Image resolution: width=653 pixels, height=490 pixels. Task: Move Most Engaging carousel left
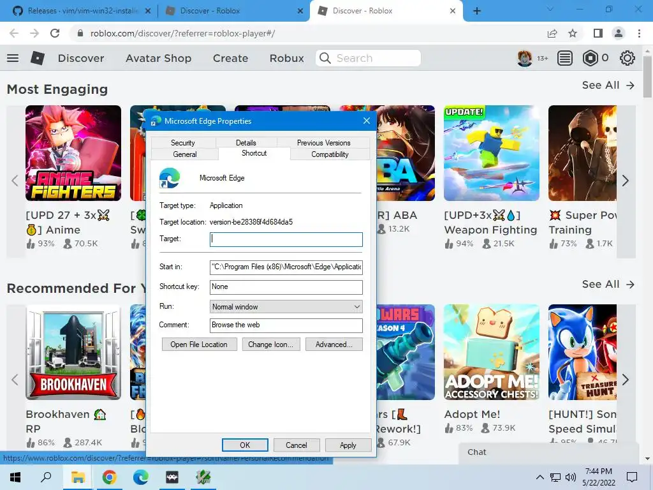[x=15, y=181]
